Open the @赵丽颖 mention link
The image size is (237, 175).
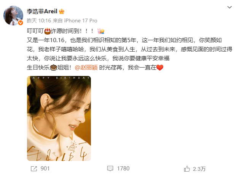pyautogui.click(x=86, y=68)
